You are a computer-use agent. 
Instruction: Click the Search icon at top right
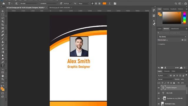coord(176,4)
